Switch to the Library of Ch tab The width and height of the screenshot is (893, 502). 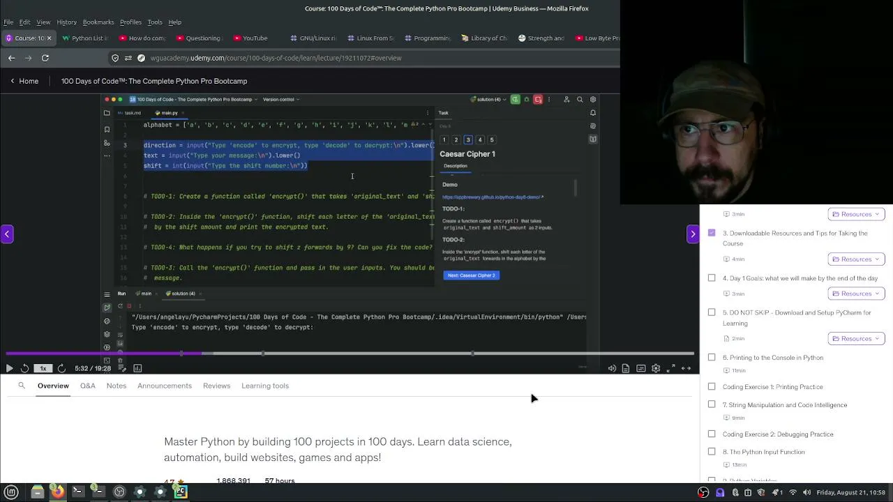point(484,38)
